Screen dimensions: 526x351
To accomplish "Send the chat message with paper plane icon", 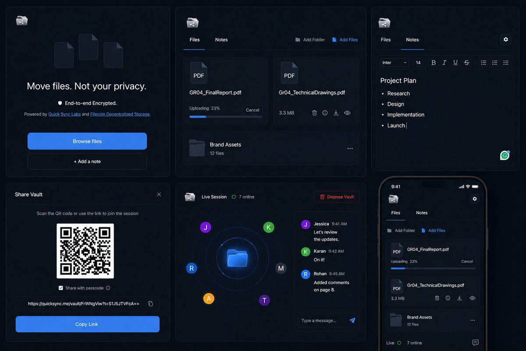I will [x=352, y=320].
